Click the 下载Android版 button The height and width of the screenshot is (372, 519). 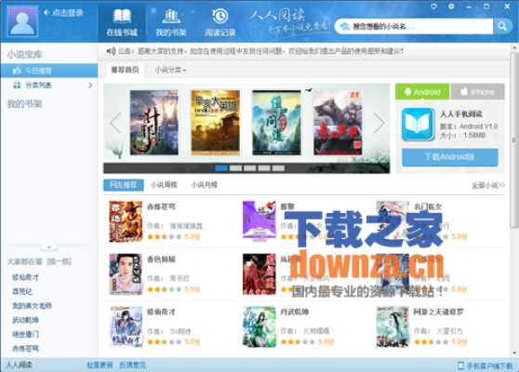450,157
